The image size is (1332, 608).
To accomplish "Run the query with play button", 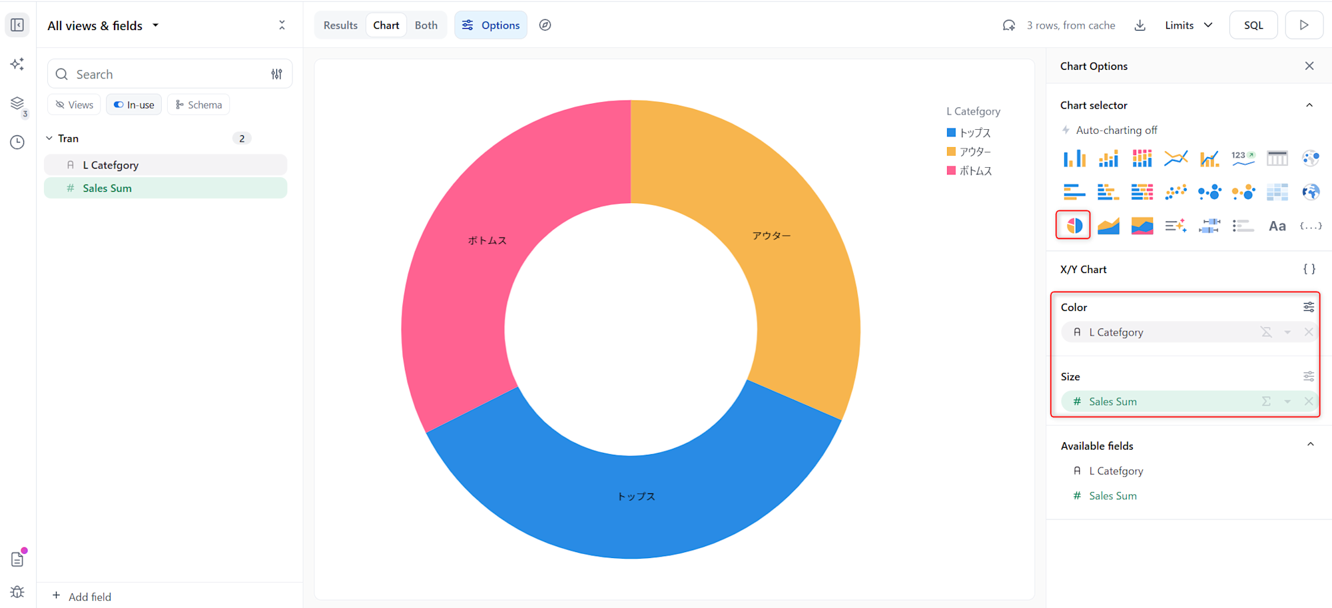I will tap(1304, 25).
